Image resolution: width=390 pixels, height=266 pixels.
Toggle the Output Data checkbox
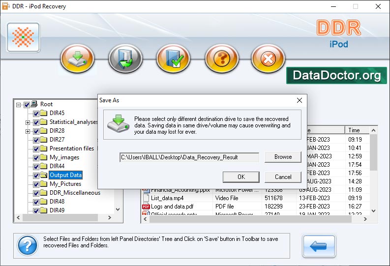pos(36,176)
